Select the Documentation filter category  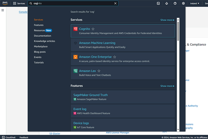[42, 36]
